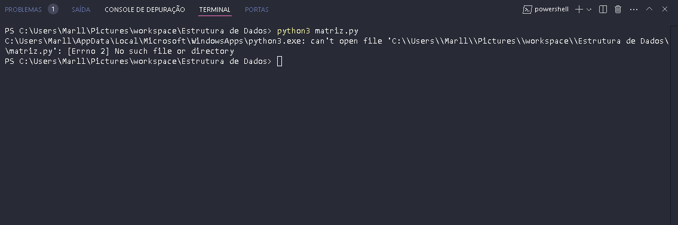The height and width of the screenshot is (225, 678).
Task: Place cursor at the empty terminal prompt
Action: 280,61
